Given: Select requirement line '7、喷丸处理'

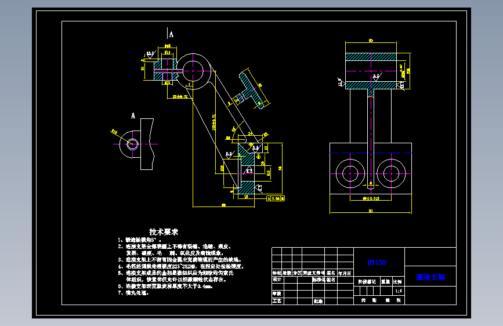Looking at the screenshot, I should (133, 293).
